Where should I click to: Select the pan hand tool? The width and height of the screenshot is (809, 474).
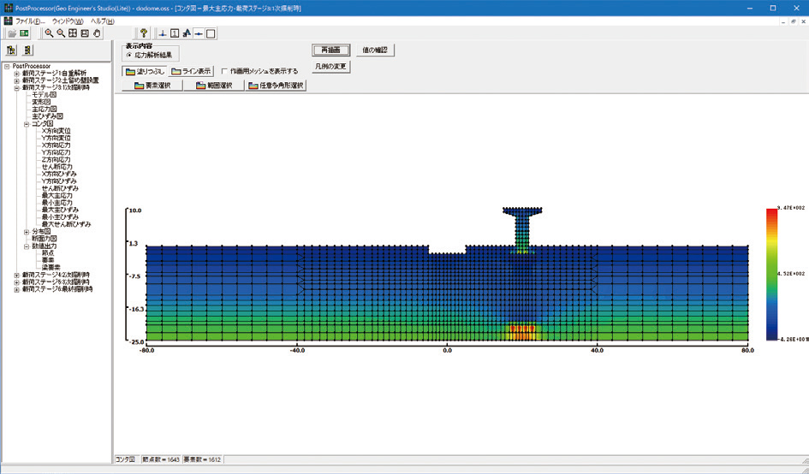(97, 33)
